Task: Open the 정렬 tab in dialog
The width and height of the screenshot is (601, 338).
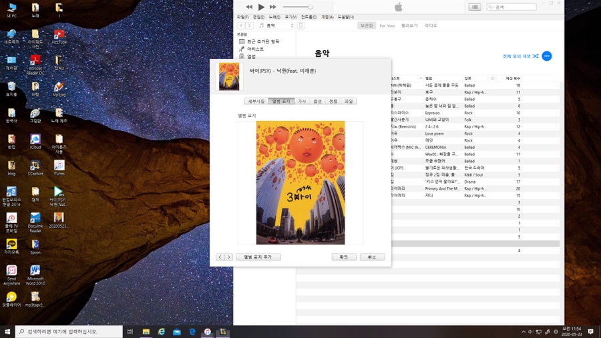Action: coord(333,101)
